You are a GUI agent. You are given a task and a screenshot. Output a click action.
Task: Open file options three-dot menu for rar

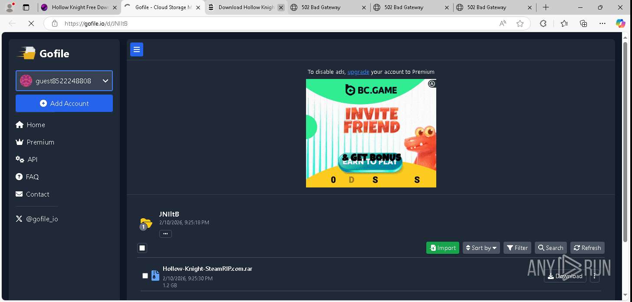point(595,276)
